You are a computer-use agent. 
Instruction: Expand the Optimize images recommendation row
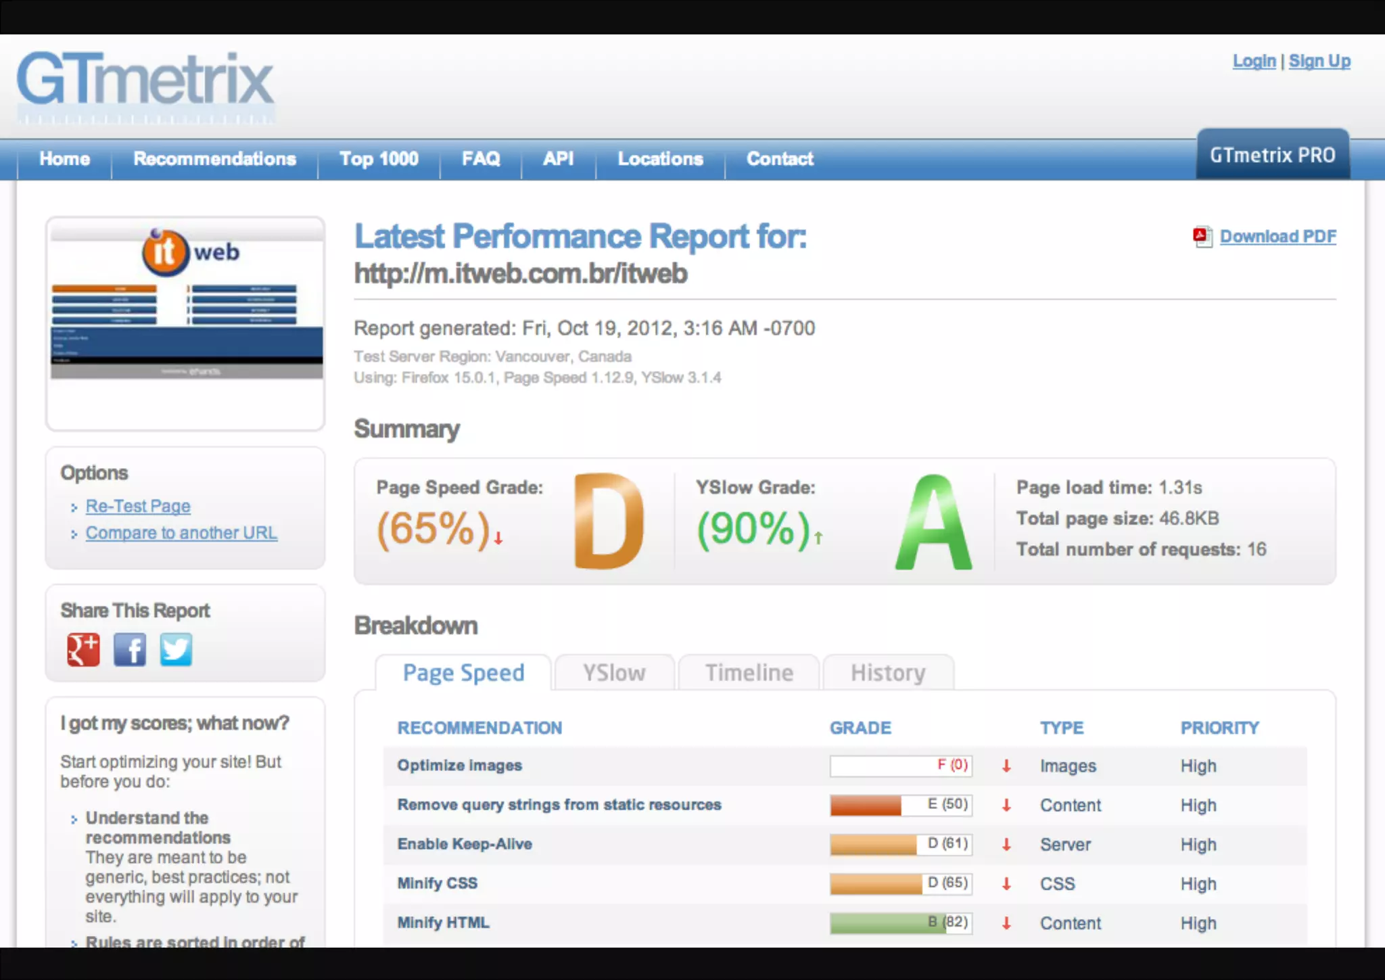(460, 766)
